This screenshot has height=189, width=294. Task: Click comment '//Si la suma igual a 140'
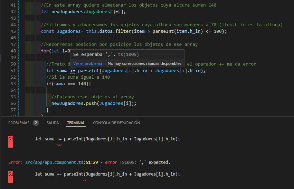click(x=78, y=77)
